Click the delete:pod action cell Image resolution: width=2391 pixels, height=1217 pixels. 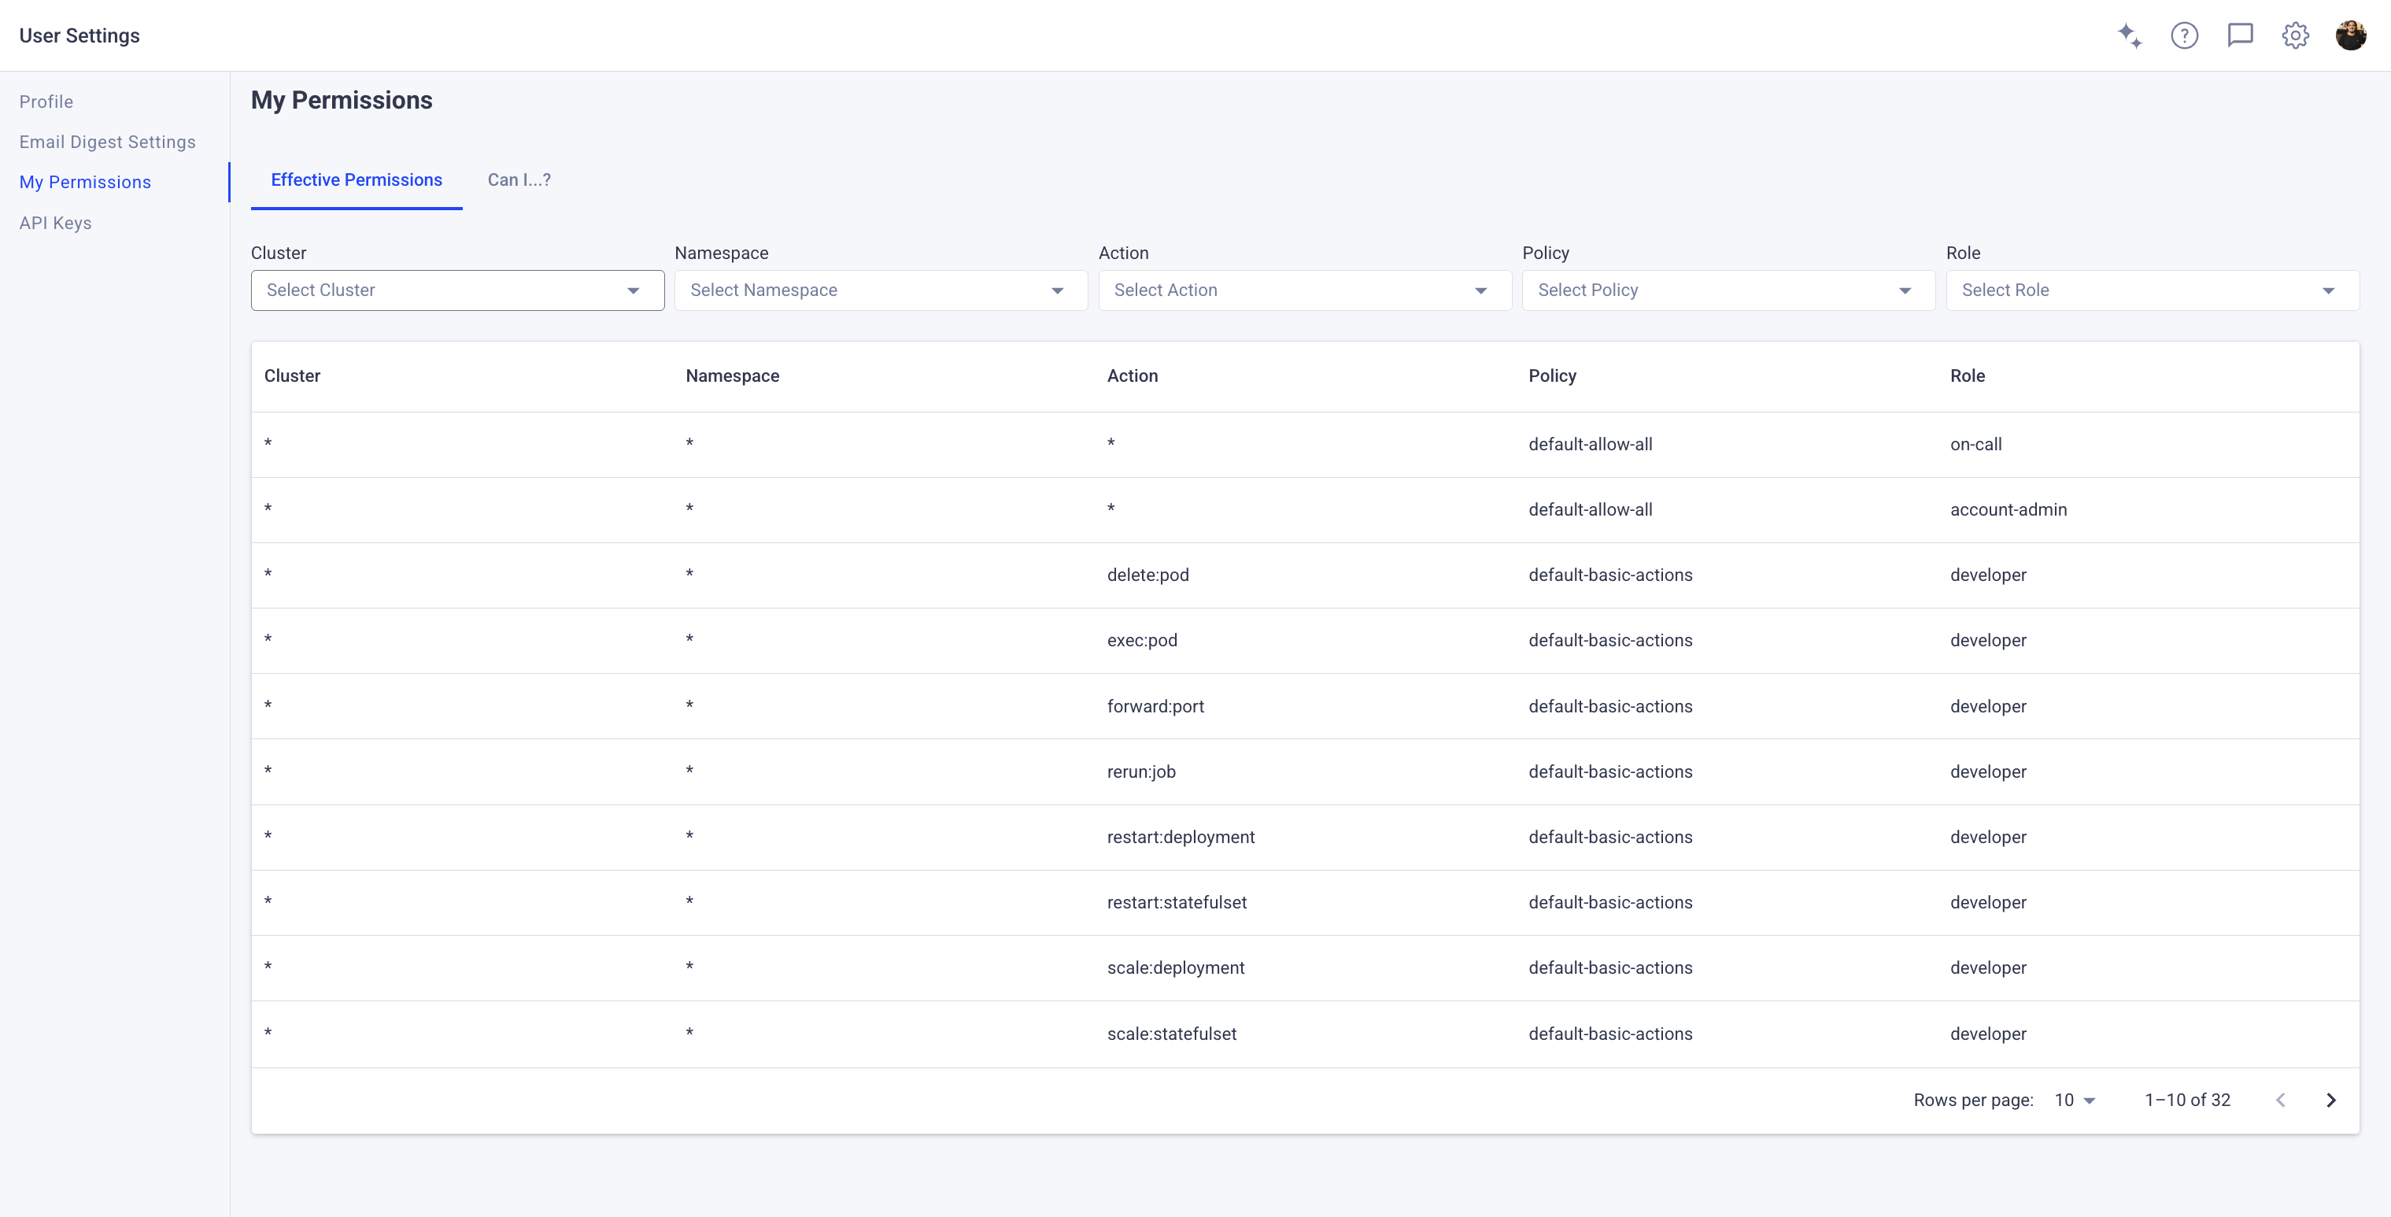(x=1147, y=575)
